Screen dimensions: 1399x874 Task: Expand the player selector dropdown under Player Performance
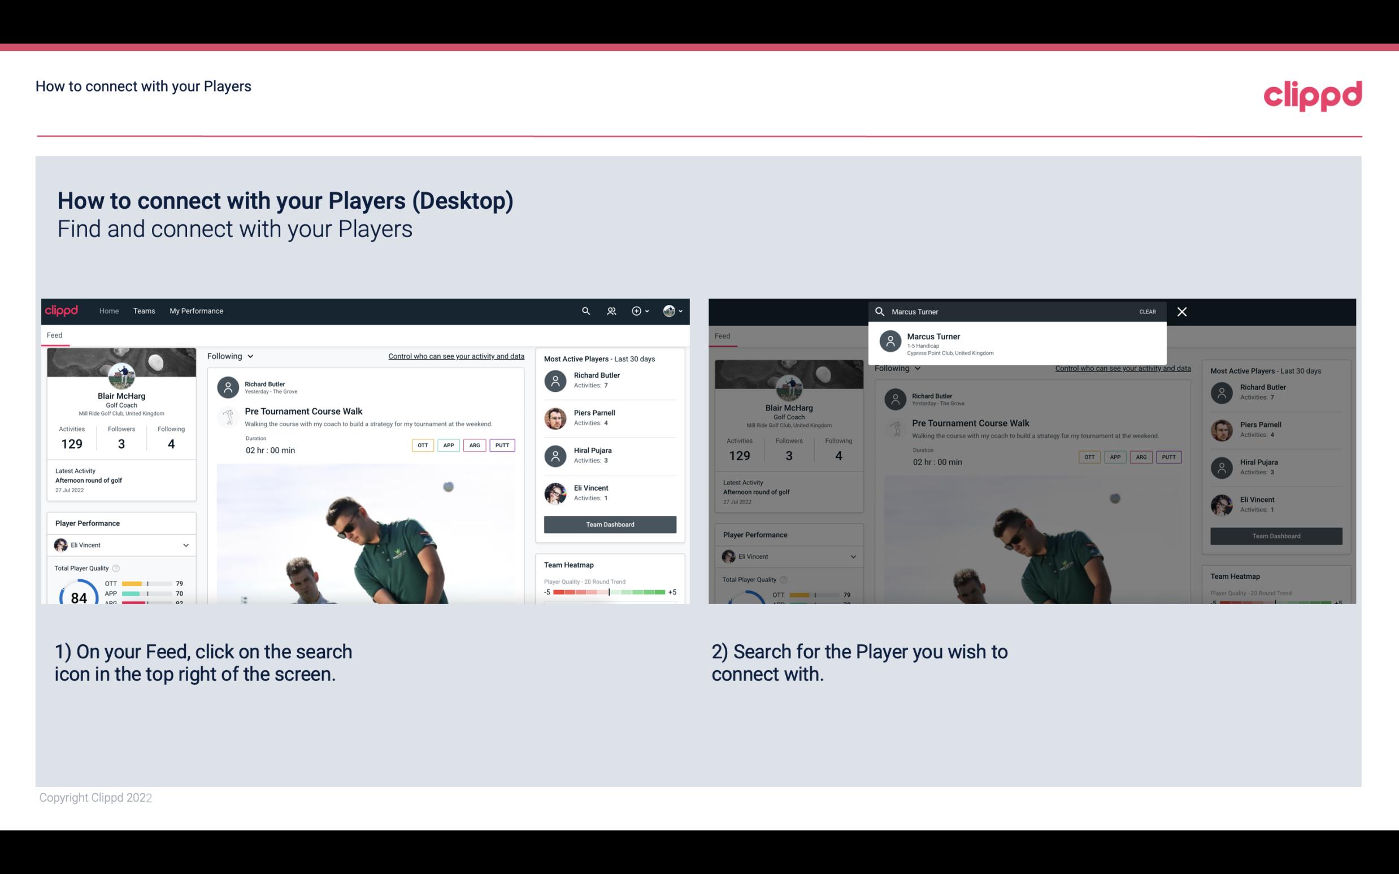coord(184,545)
